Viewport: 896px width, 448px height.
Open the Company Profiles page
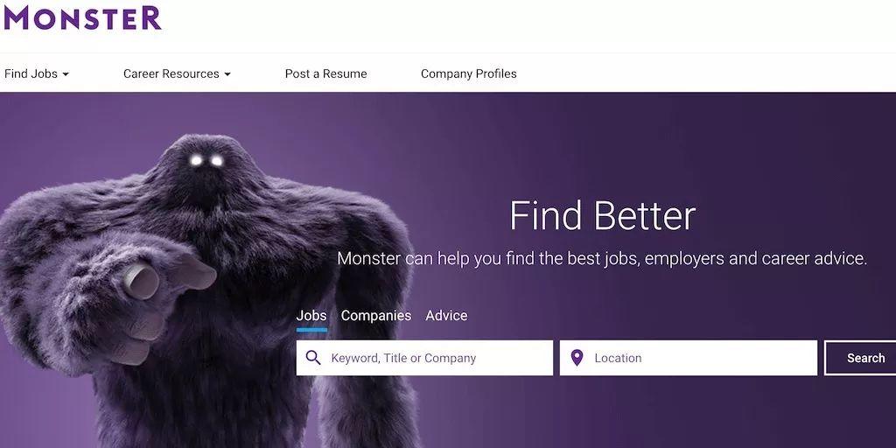[469, 73]
